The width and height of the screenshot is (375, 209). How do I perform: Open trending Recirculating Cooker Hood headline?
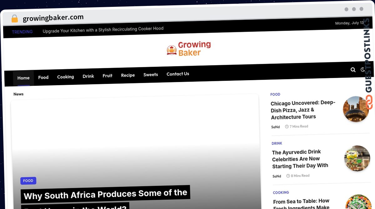tap(103, 30)
